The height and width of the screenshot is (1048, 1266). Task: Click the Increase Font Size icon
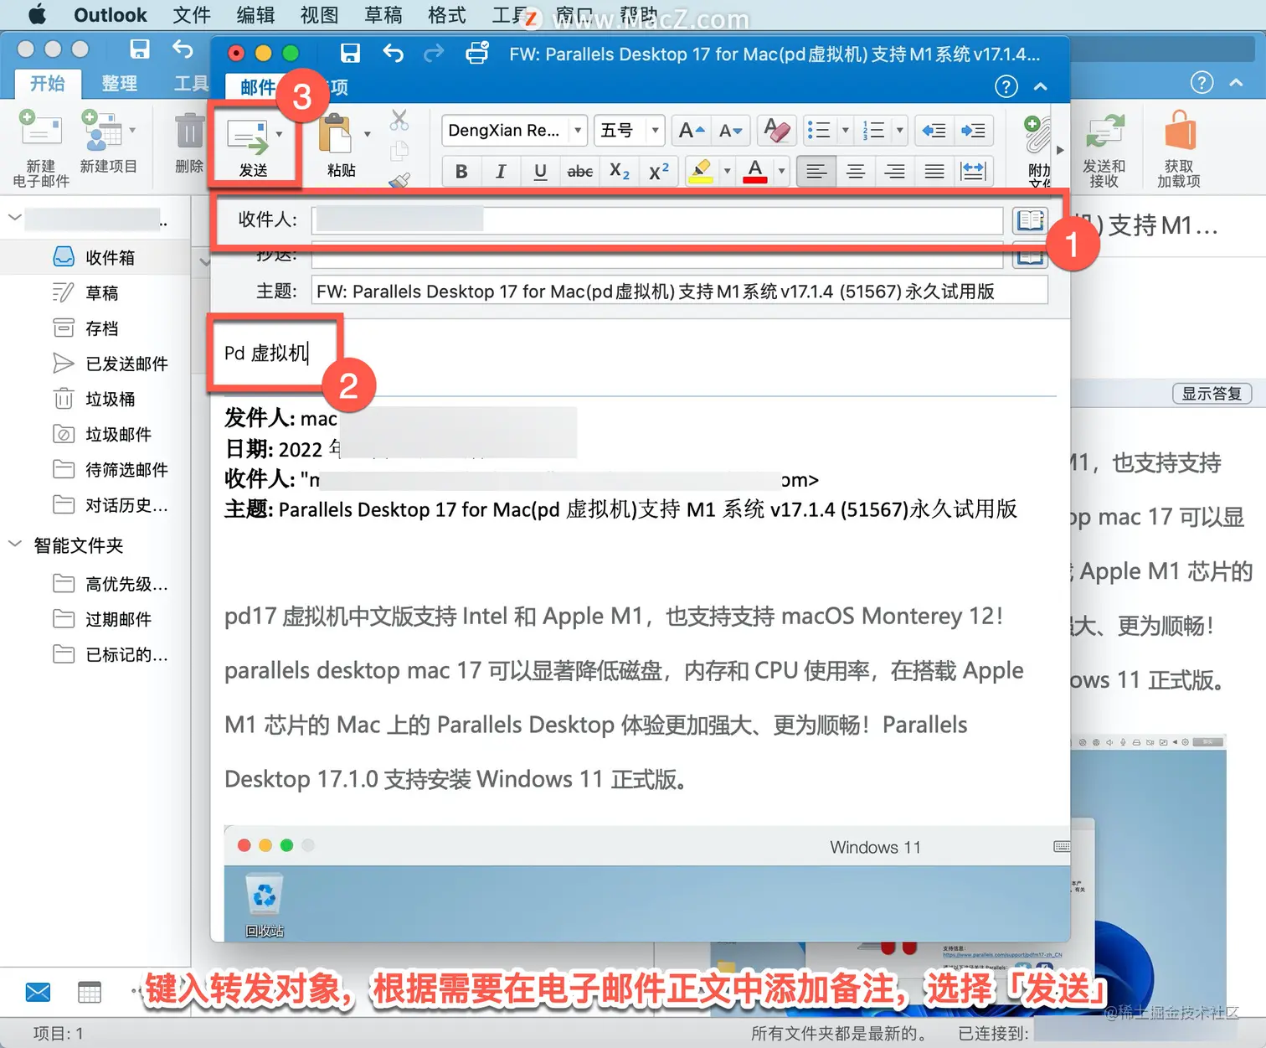pyautogui.click(x=692, y=130)
